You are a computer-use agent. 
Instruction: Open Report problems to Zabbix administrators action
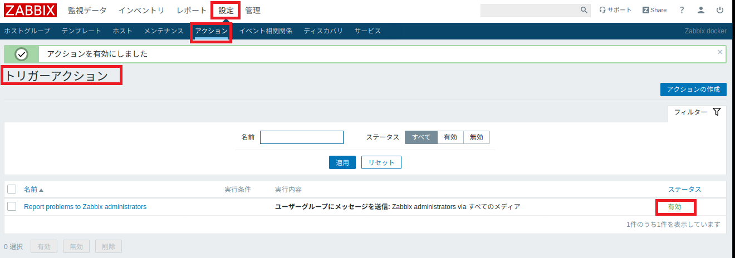pos(85,206)
